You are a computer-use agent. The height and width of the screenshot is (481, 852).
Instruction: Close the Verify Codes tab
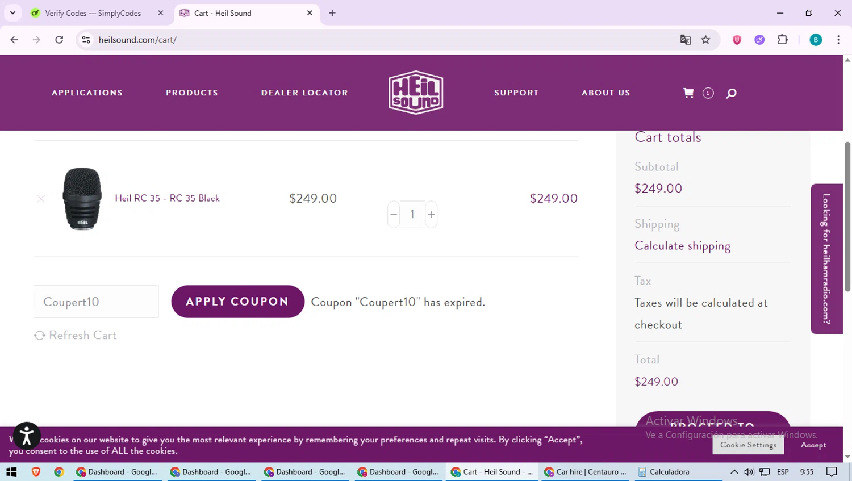point(161,13)
